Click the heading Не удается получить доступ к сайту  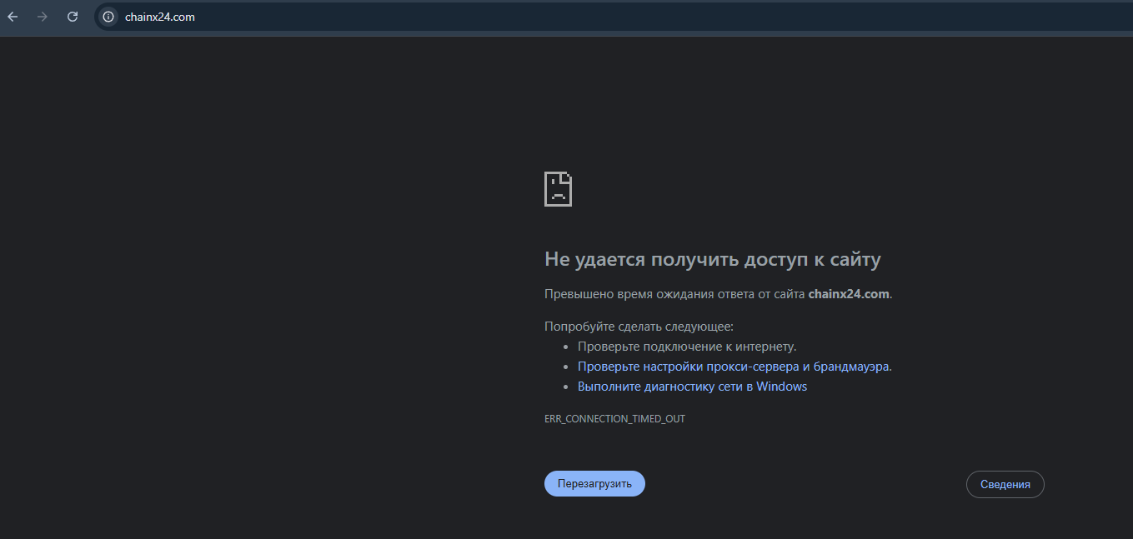point(713,260)
